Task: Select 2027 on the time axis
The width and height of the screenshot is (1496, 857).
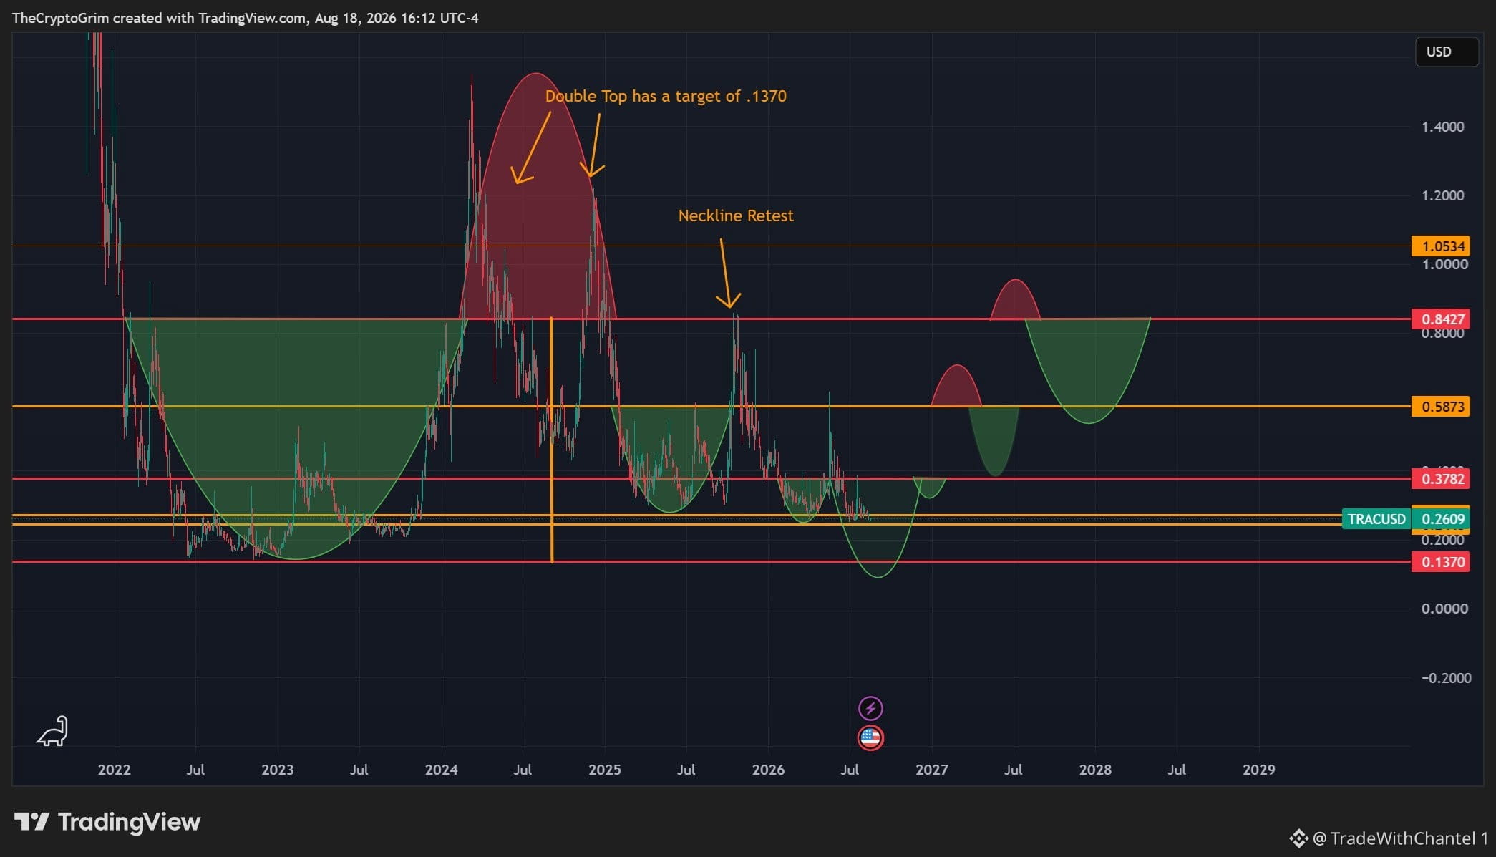Action: pos(932,770)
